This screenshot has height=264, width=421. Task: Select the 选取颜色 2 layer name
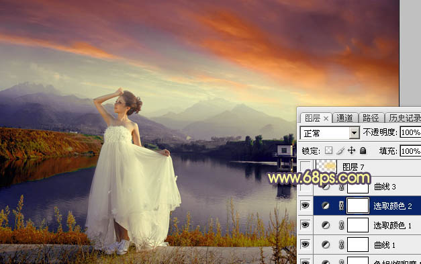click(393, 206)
